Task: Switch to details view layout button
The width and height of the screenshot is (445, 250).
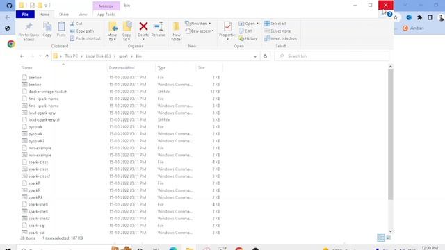Action: click(x=381, y=237)
